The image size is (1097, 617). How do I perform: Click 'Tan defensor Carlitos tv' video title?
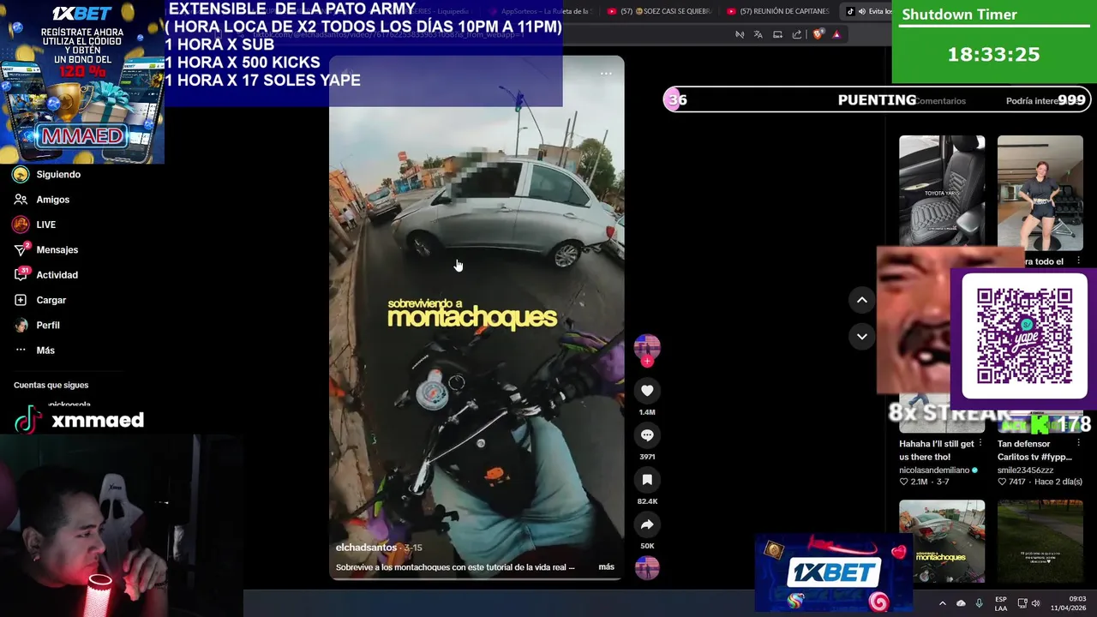(x=1034, y=451)
